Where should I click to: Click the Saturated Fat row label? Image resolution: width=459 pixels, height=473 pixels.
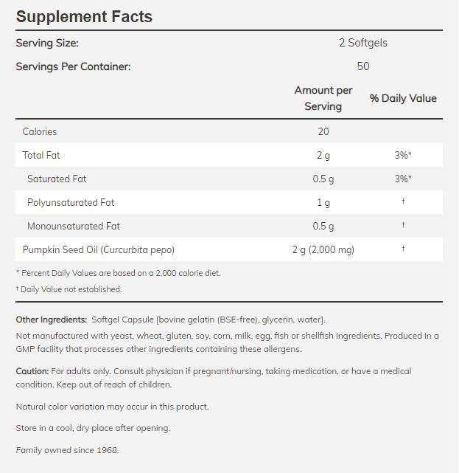[x=57, y=179]
